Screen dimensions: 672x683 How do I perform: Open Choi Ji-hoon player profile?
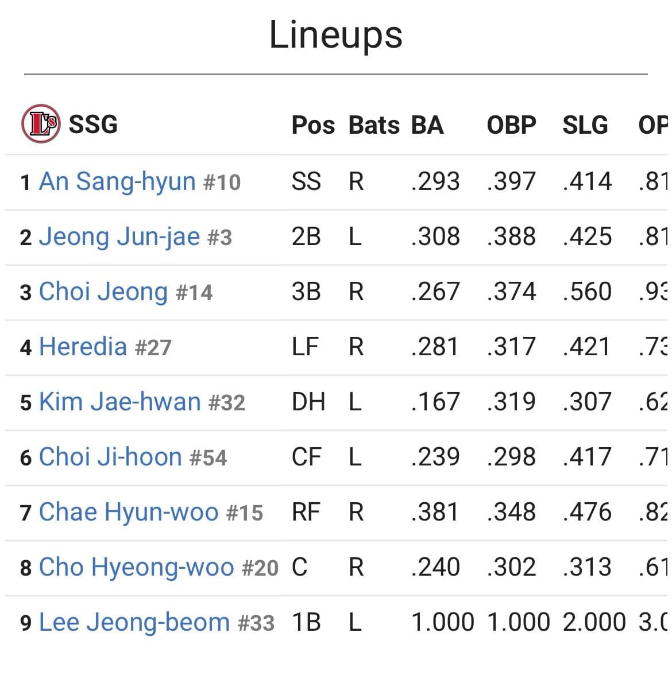110,456
